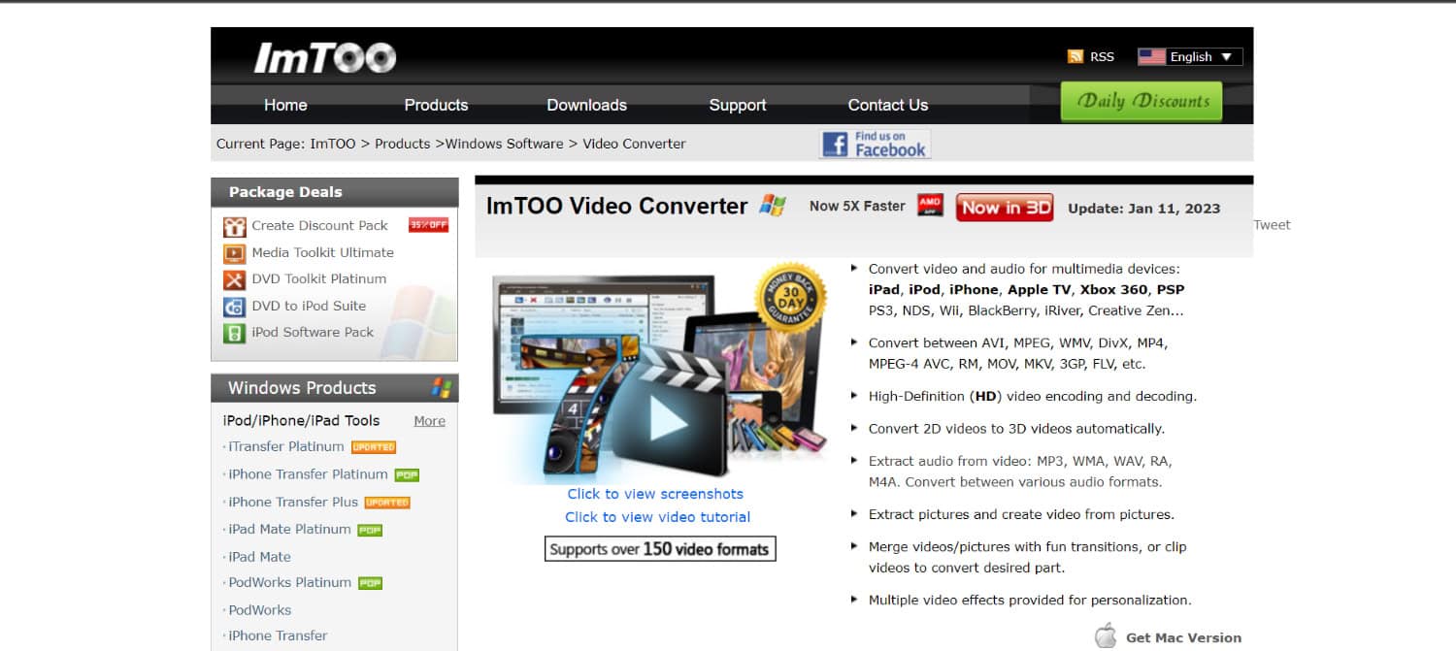Click to view screenshots link

coord(655,494)
